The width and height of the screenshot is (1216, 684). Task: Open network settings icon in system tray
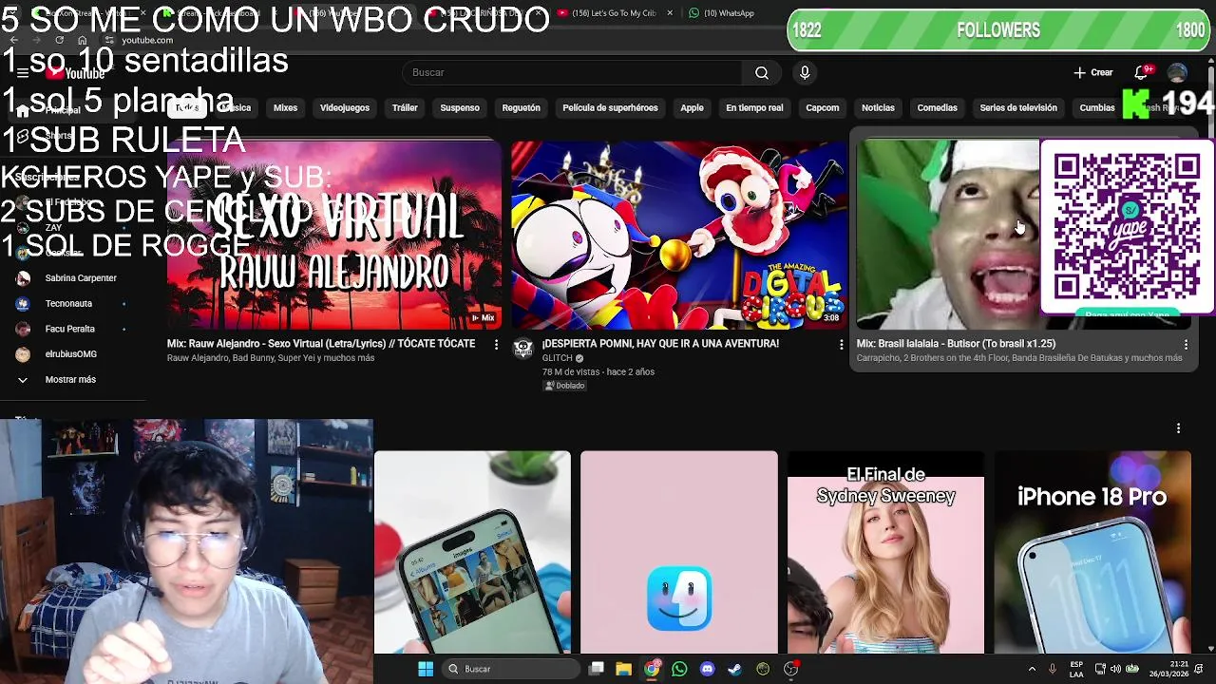point(1100,669)
